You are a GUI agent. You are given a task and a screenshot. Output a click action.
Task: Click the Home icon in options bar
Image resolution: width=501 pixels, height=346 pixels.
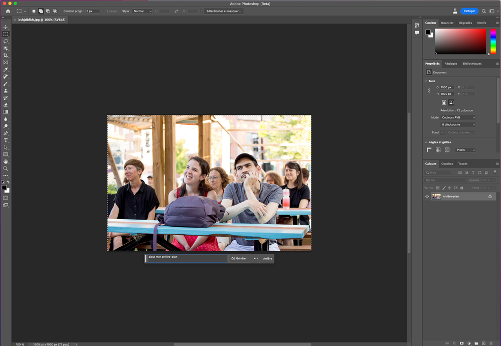point(8,11)
